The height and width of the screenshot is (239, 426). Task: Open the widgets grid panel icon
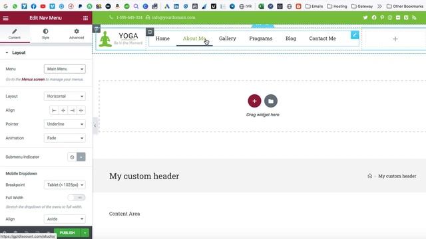click(85, 18)
